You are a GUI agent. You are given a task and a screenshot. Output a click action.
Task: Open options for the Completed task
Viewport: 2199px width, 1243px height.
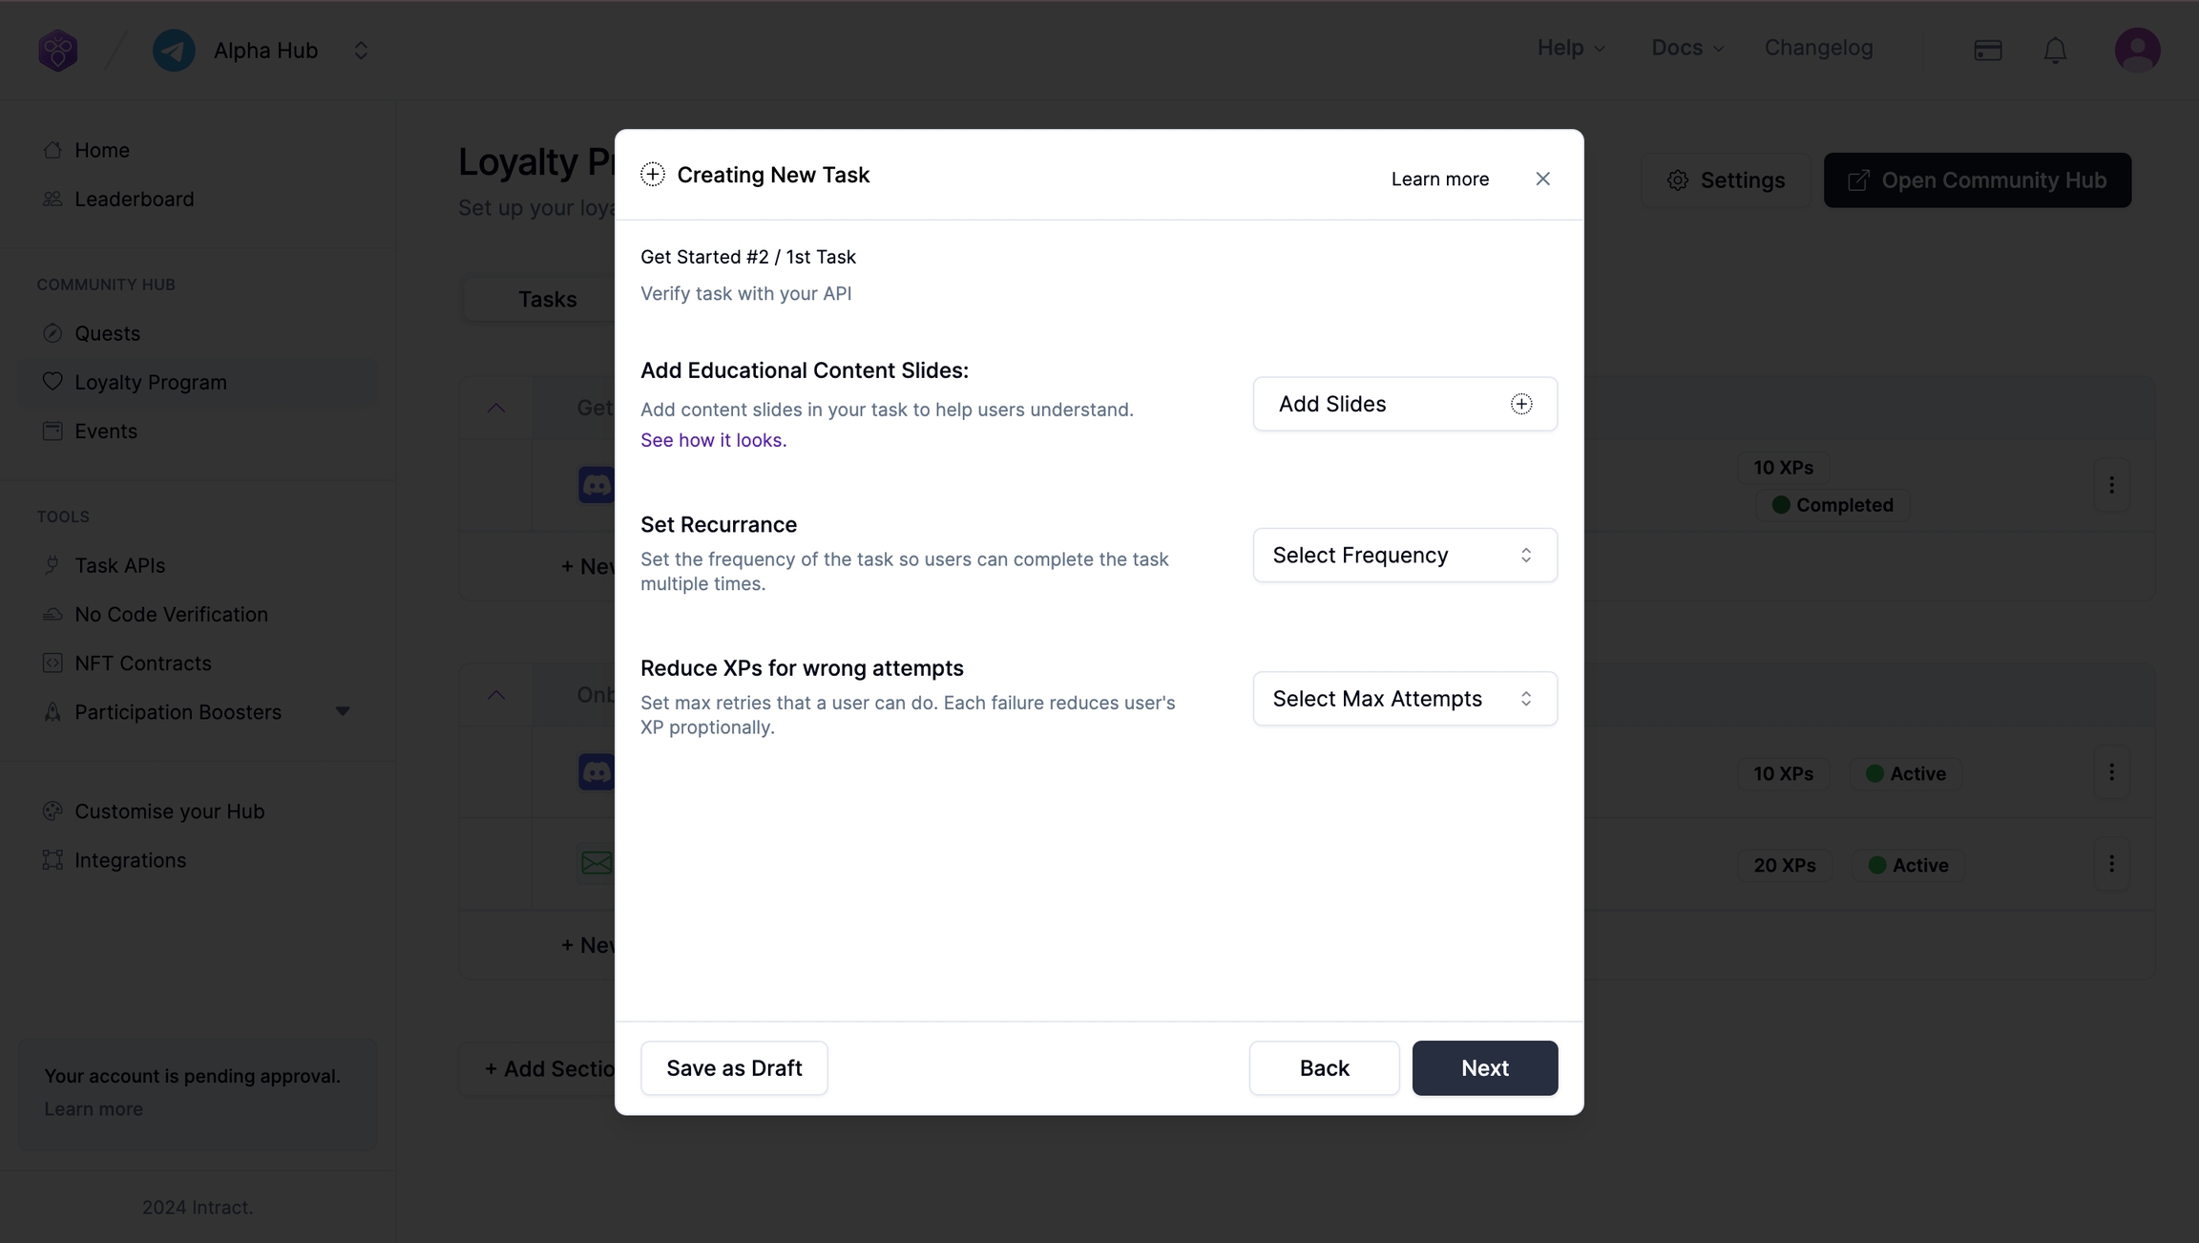click(x=2111, y=485)
